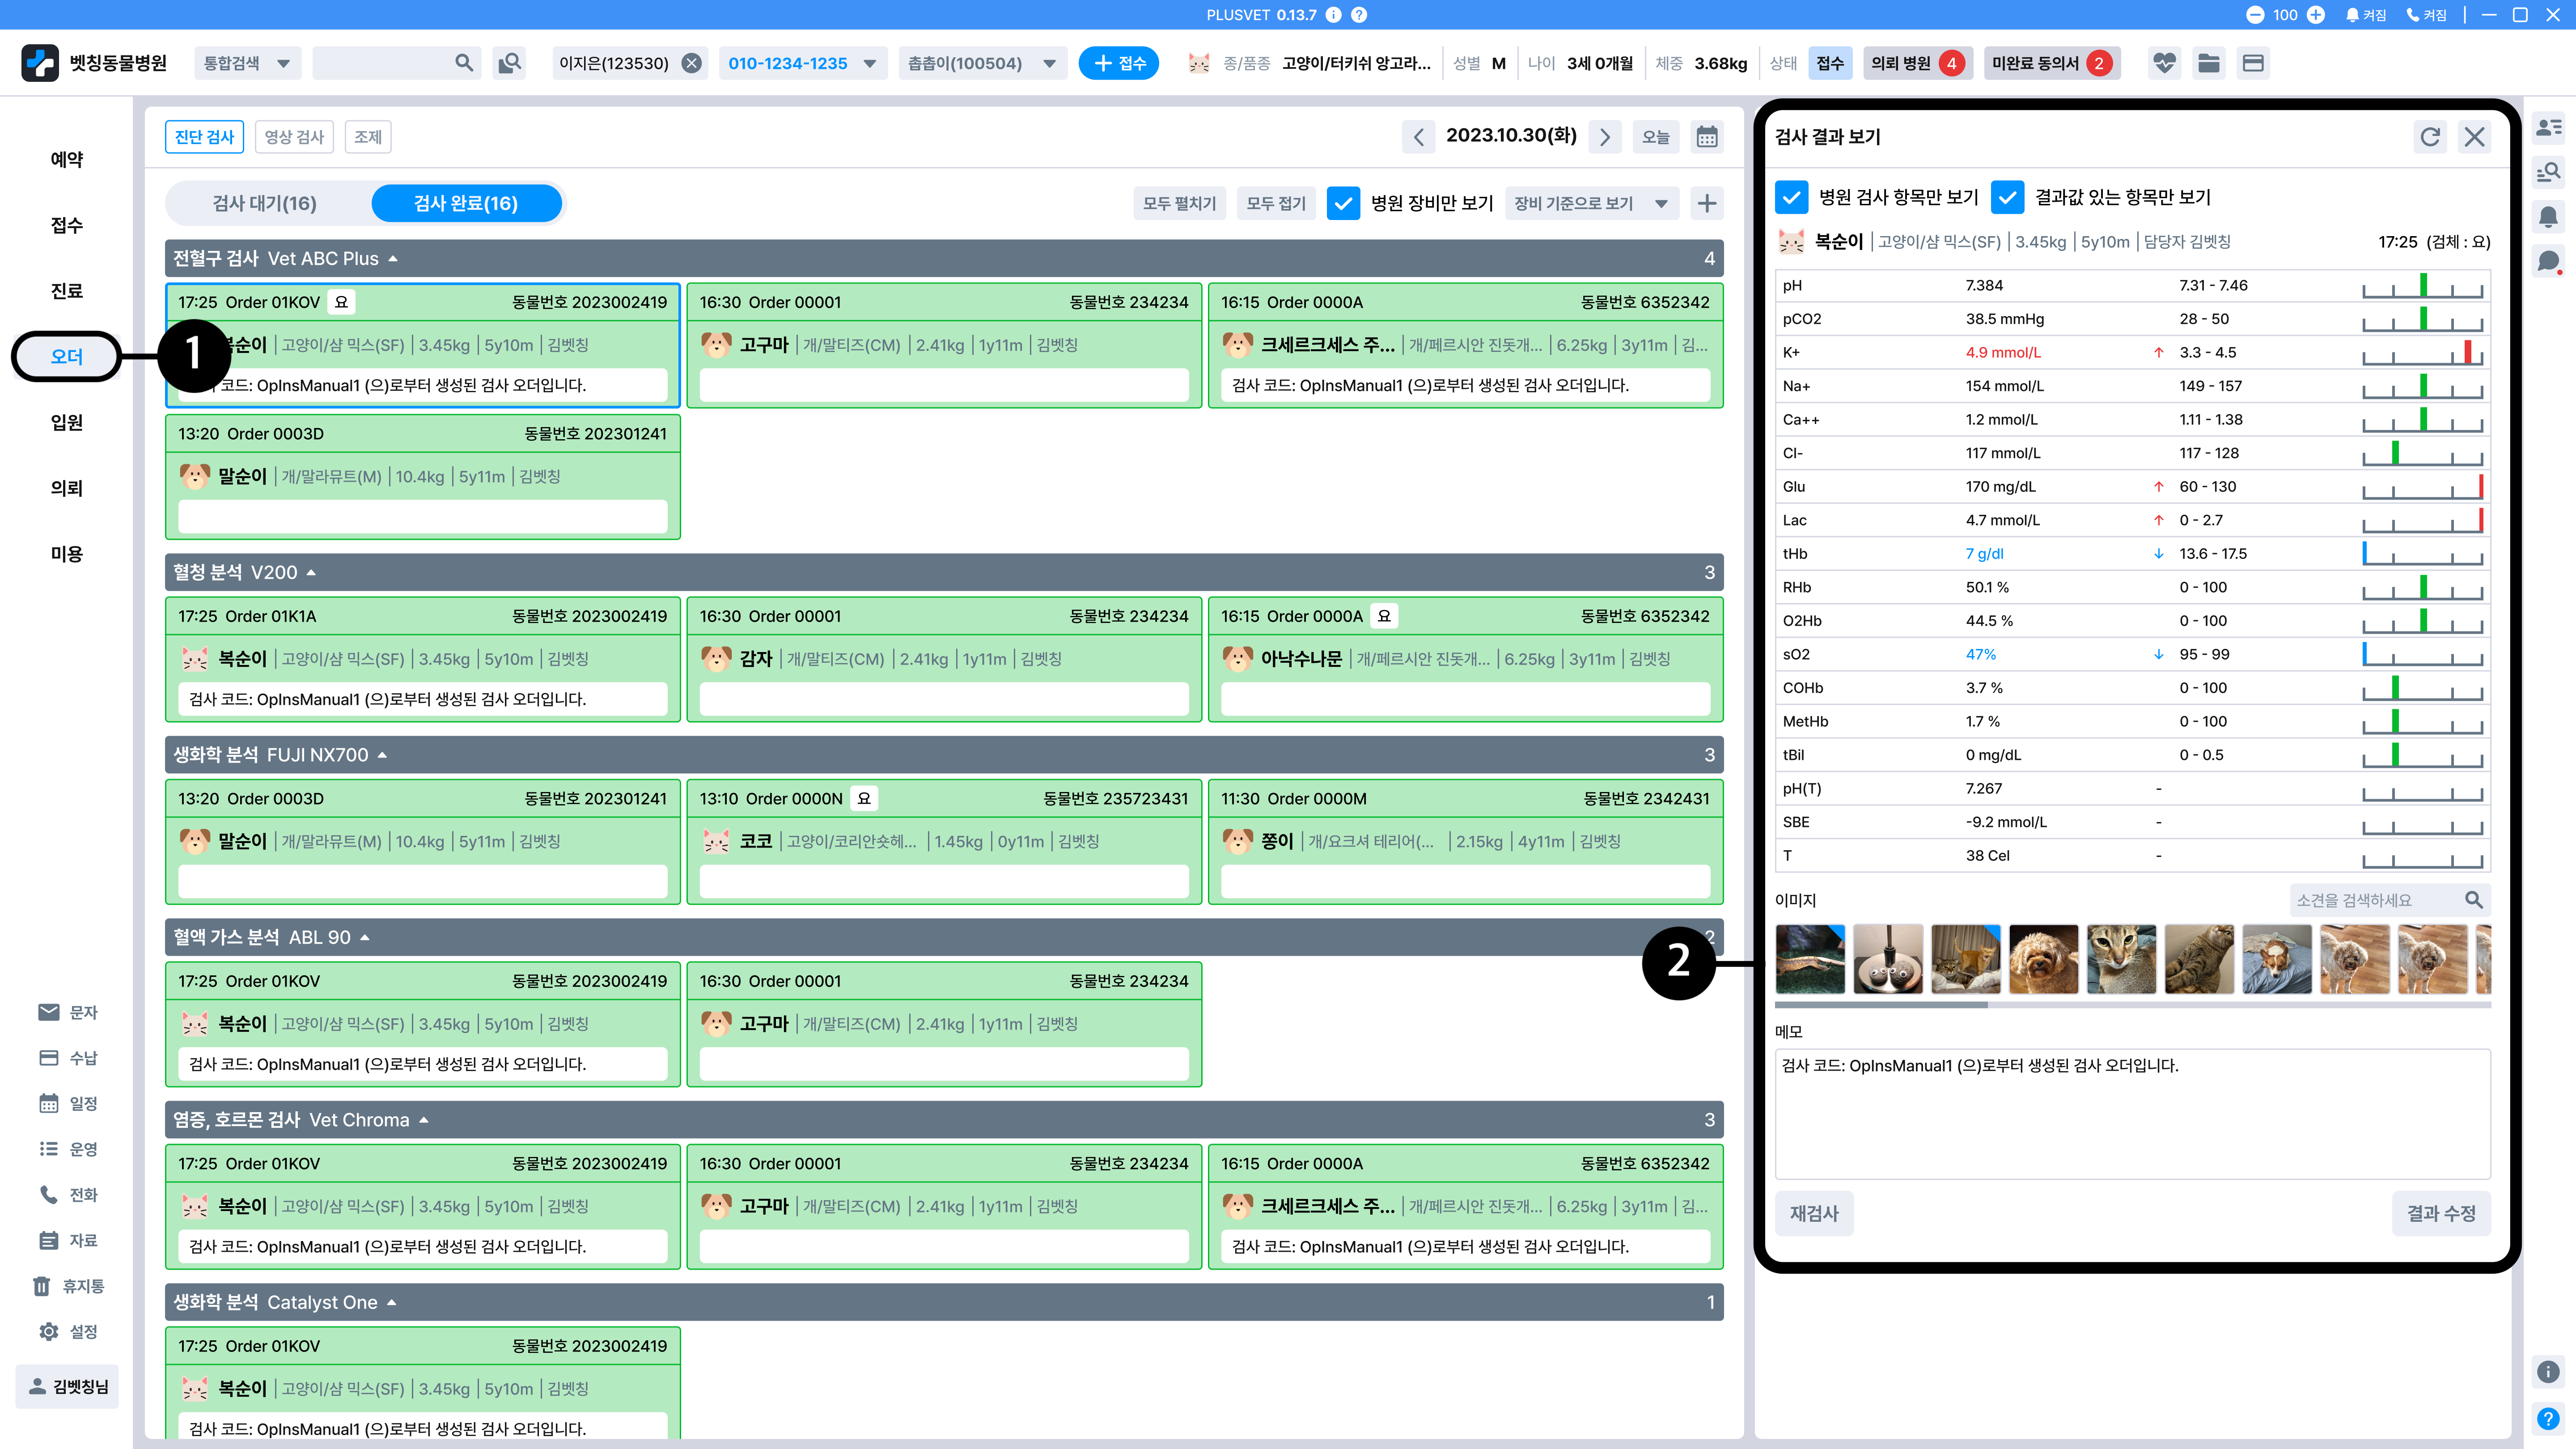The height and width of the screenshot is (1449, 2576).
Task: Open the 운영 operations shortcut
Action: click(x=68, y=1149)
